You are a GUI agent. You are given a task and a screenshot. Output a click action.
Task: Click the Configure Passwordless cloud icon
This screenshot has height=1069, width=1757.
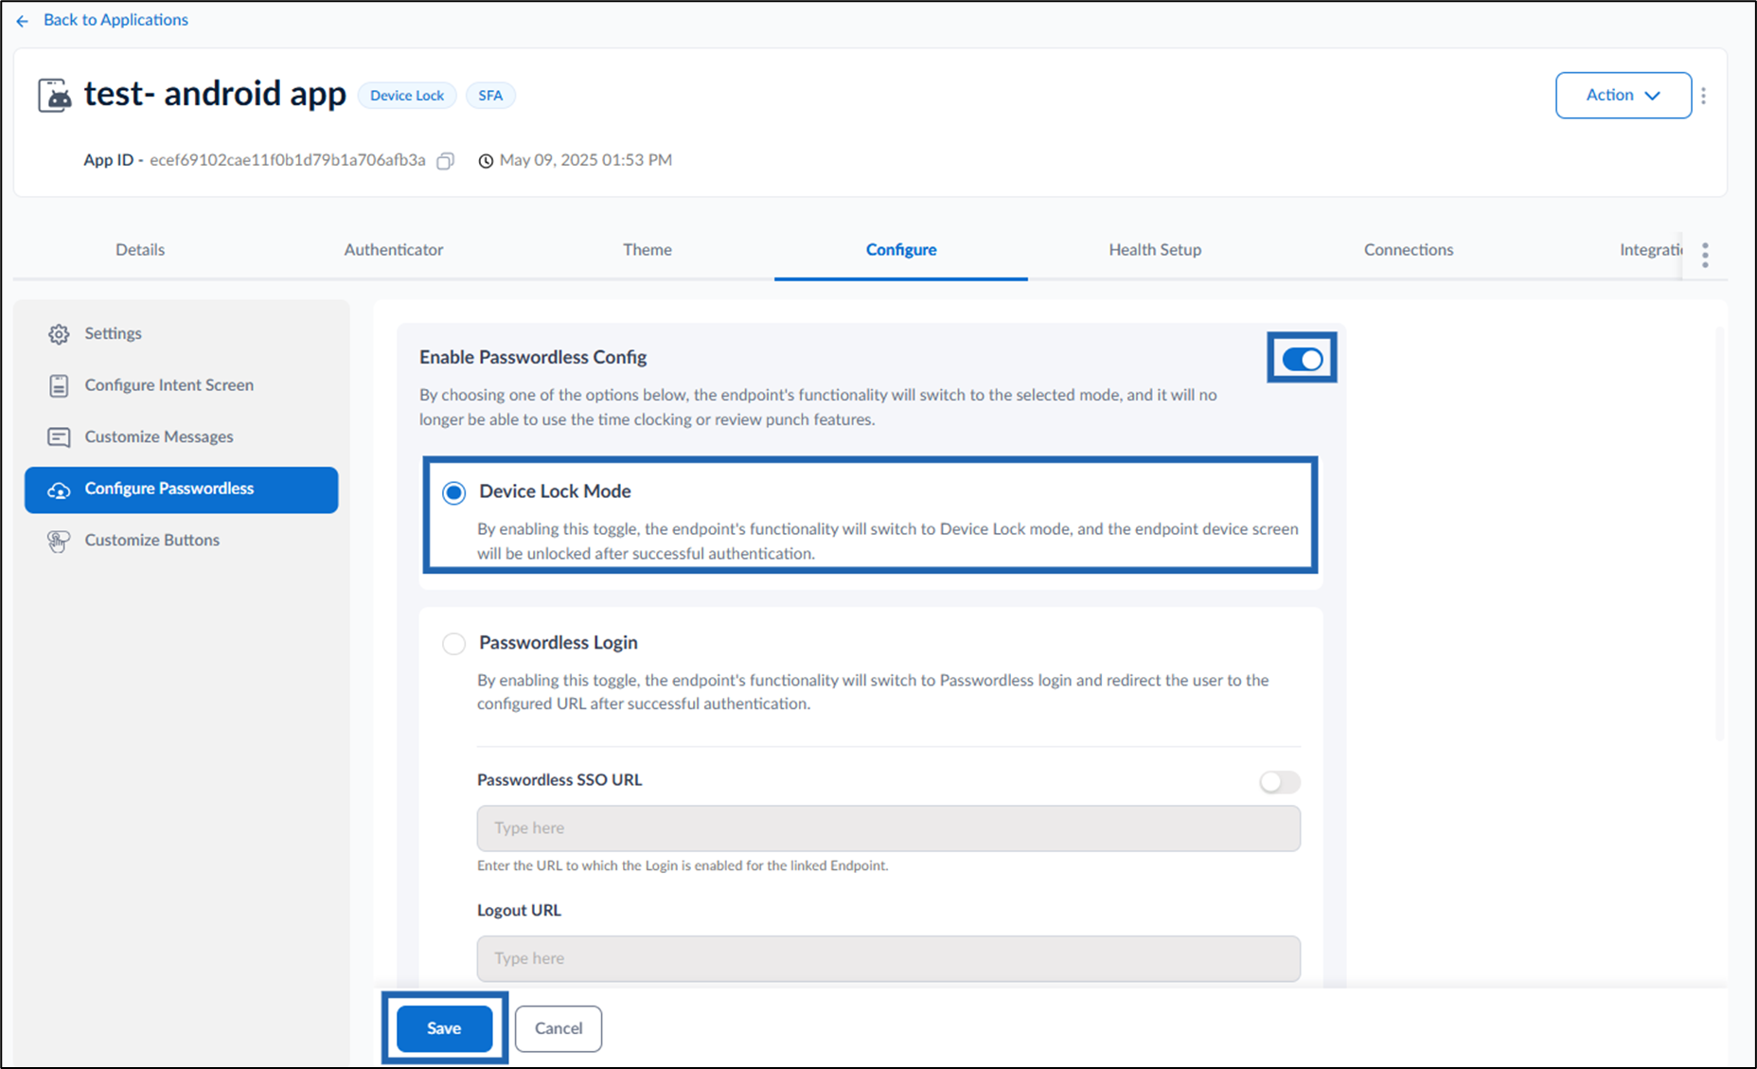(x=59, y=490)
